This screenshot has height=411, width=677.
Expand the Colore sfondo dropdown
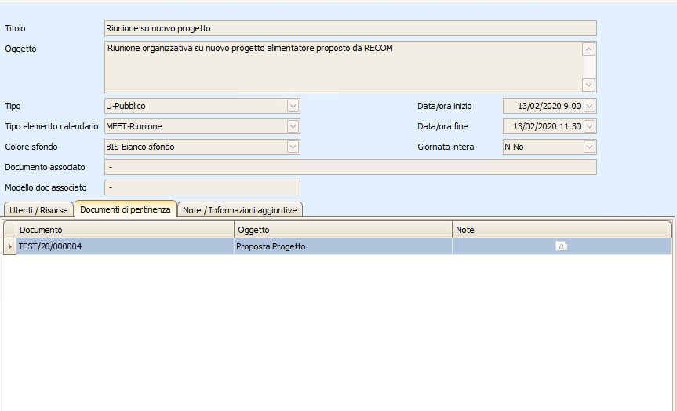tap(293, 147)
